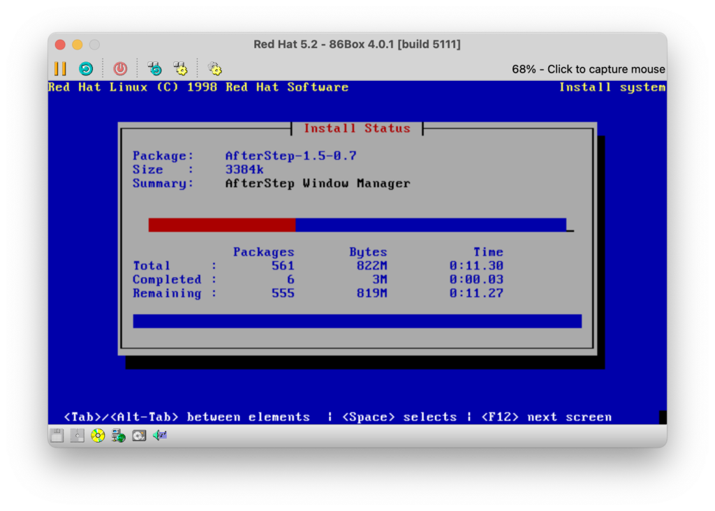Viewport: 715px width, 511px height.
Task: Click the completed bytes value '3M'
Action: pos(380,279)
